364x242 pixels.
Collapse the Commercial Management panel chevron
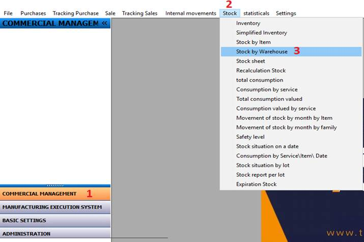coord(104,23)
